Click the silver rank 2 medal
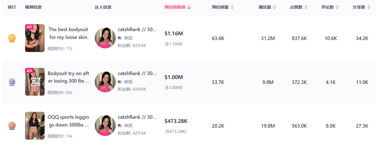 pyautogui.click(x=12, y=82)
